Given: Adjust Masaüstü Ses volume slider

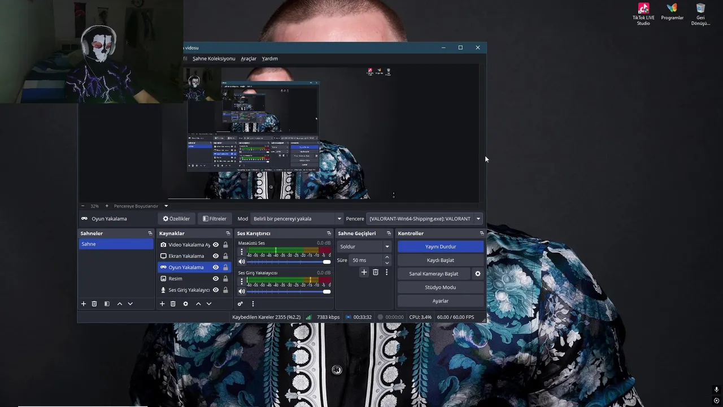Looking at the screenshot, I should [x=288, y=262].
